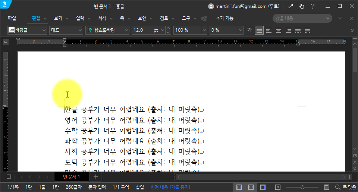The image size is (358, 192).
Task: Click vertical scrollbar down arrow
Action: [x=355, y=149]
